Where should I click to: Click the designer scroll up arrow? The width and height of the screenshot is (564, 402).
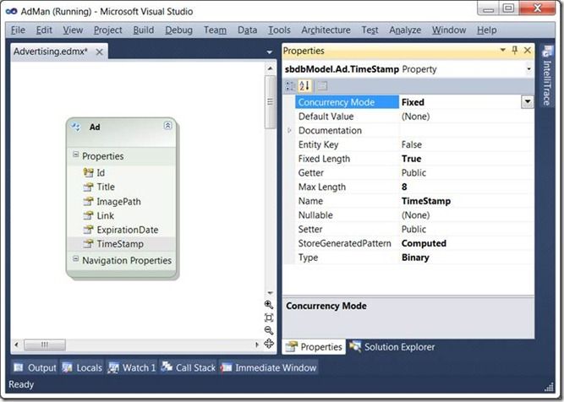[x=270, y=68]
